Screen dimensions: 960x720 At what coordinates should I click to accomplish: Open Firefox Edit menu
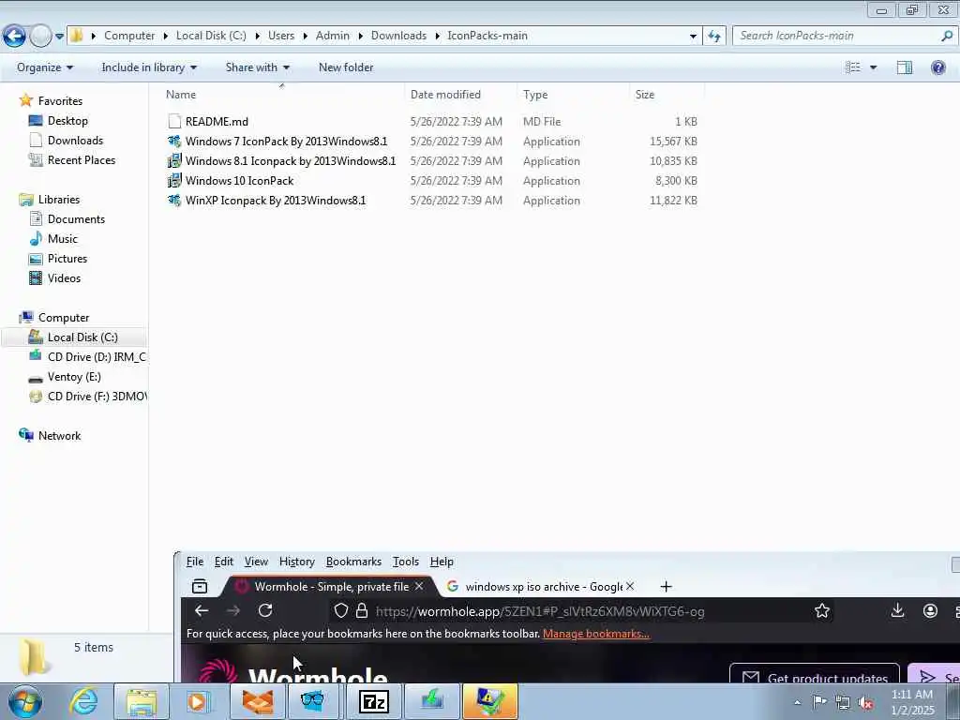[223, 562]
